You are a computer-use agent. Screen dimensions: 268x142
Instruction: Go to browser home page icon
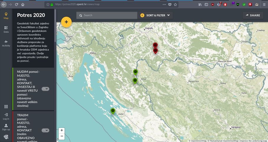coord(23,4)
